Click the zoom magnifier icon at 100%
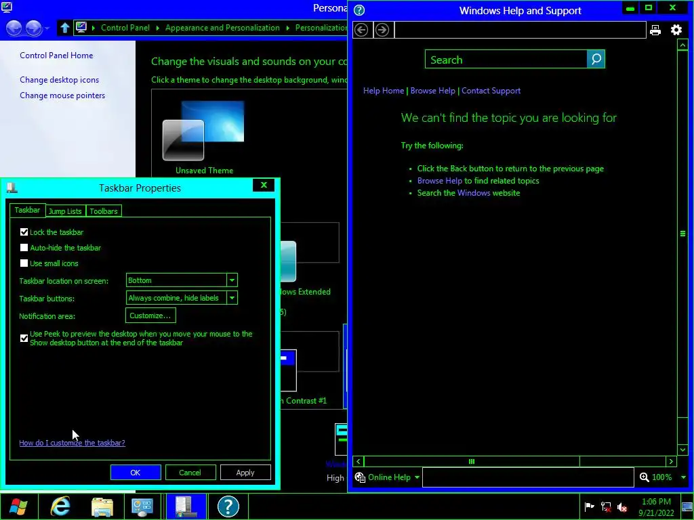694x520 pixels. pyautogui.click(x=645, y=477)
